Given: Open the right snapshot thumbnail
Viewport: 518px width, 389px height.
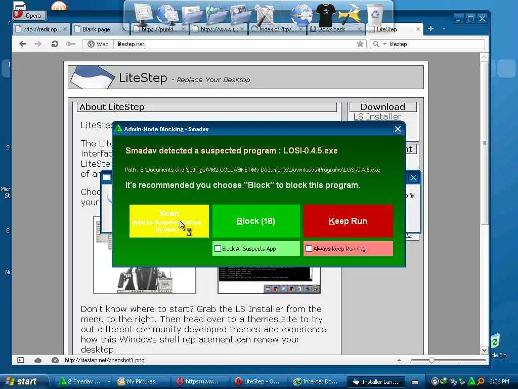Looking at the screenshot, I should (269, 280).
